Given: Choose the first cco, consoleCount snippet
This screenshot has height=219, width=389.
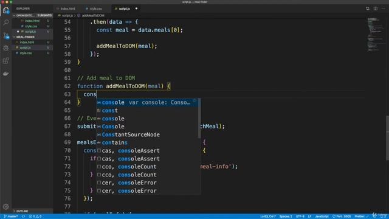Looking at the screenshot, I should pyautogui.click(x=147, y=167).
